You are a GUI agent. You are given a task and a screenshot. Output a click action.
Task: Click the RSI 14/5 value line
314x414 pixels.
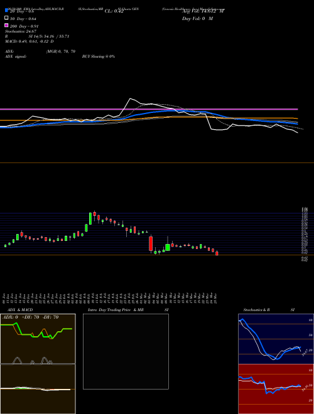tap(37, 36)
